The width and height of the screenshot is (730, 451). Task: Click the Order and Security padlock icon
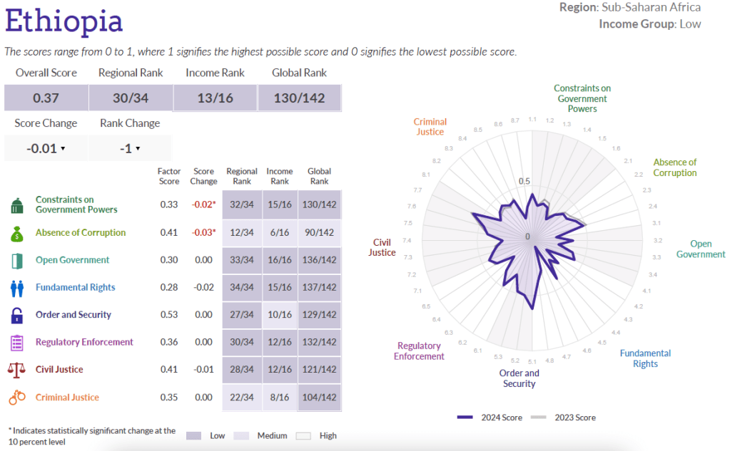(x=17, y=315)
